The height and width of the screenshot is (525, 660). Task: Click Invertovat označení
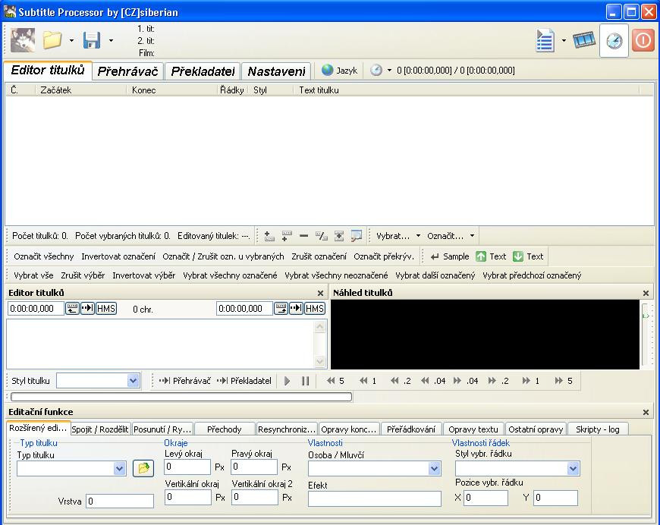coord(118,256)
